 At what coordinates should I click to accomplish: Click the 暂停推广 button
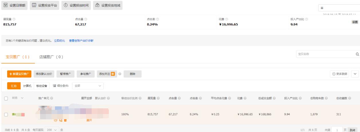point(66,74)
